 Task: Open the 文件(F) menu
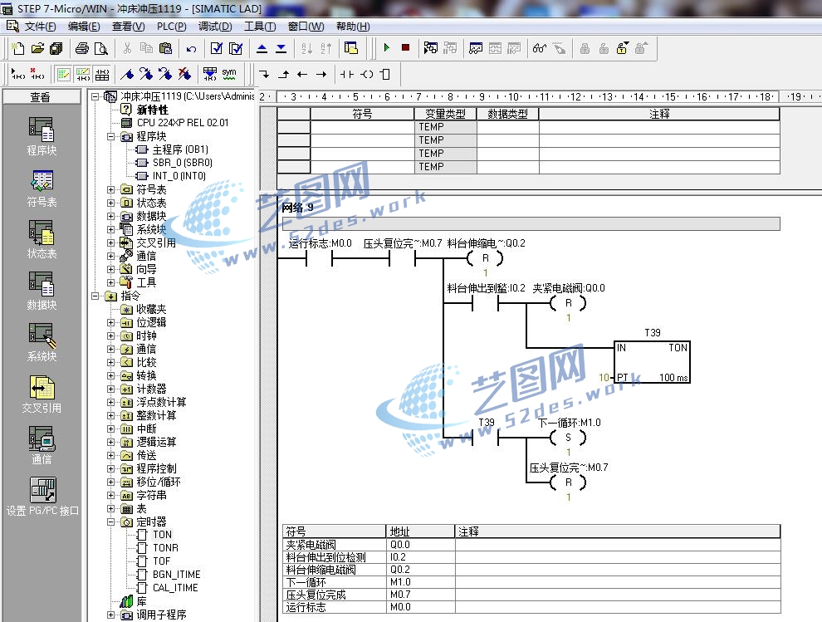tap(41, 27)
